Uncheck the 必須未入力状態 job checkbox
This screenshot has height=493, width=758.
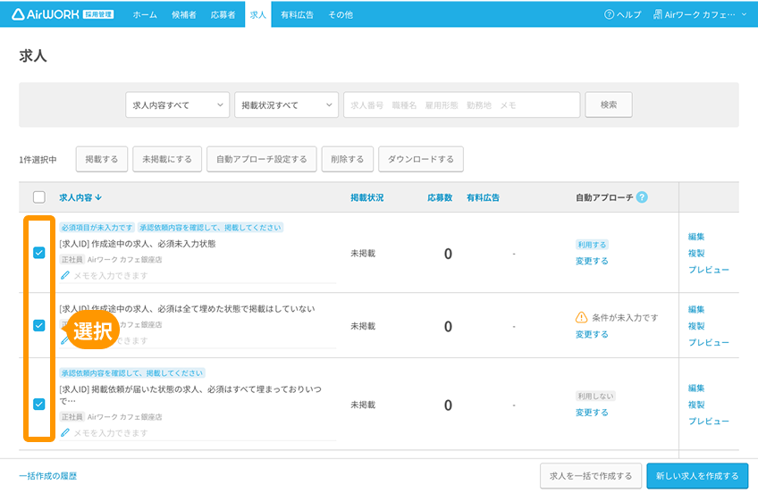pyautogui.click(x=39, y=253)
